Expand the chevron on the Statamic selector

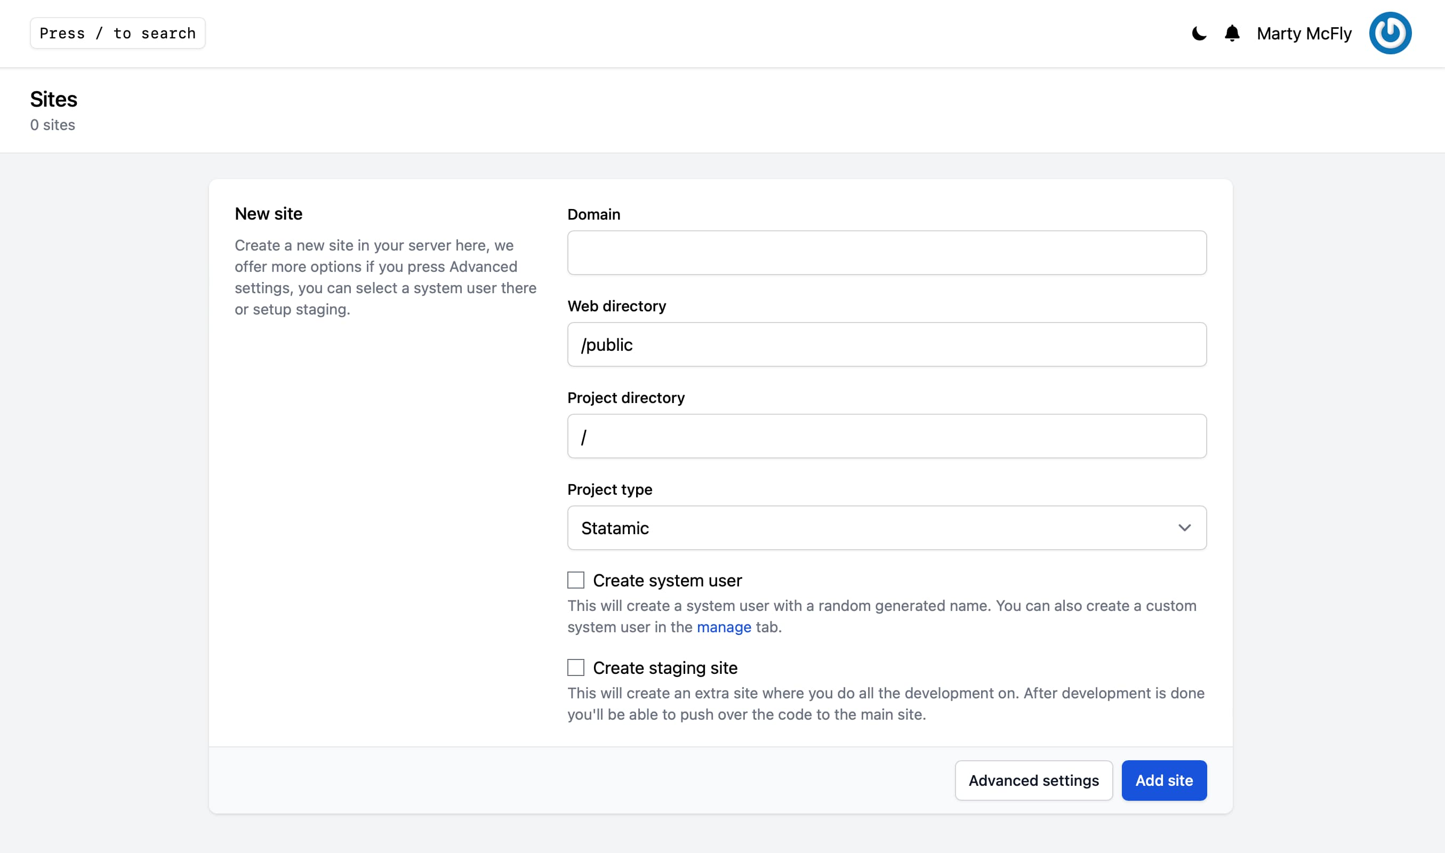(x=1185, y=528)
